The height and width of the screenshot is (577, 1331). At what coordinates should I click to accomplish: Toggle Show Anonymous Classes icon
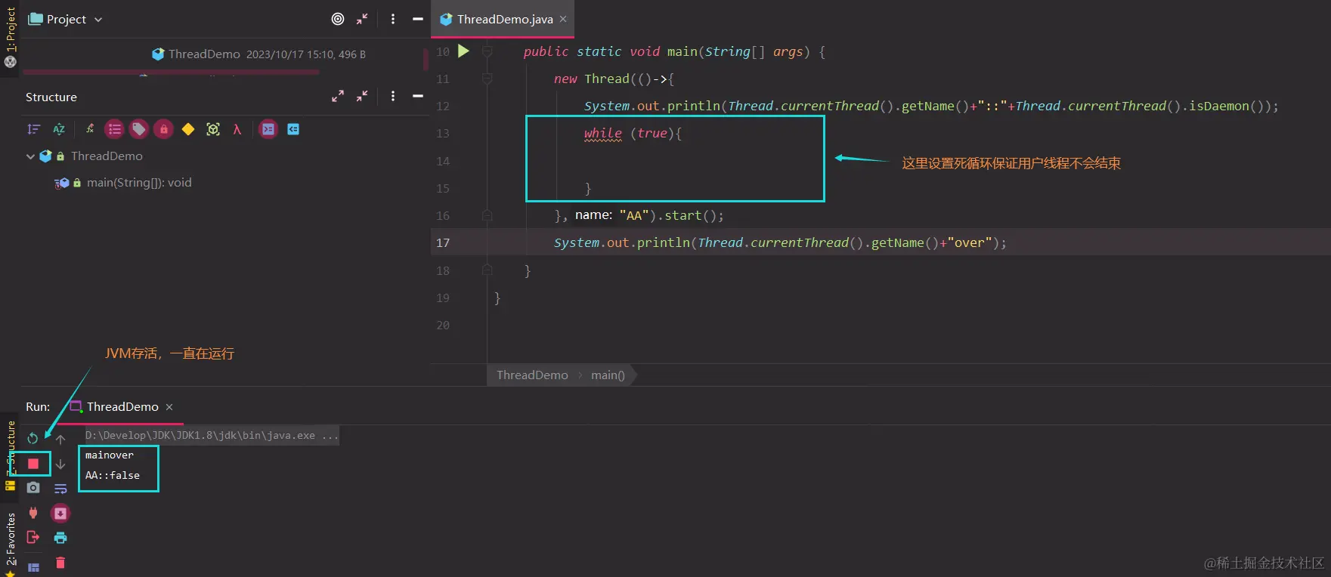click(x=213, y=129)
